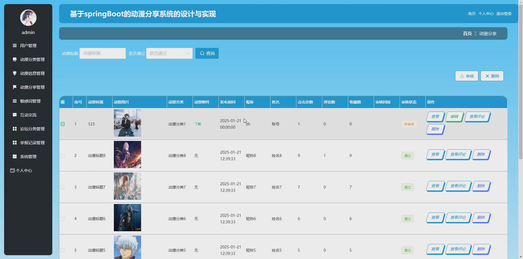Click the admin avatar picture
The width and height of the screenshot is (523, 259).
point(28,18)
